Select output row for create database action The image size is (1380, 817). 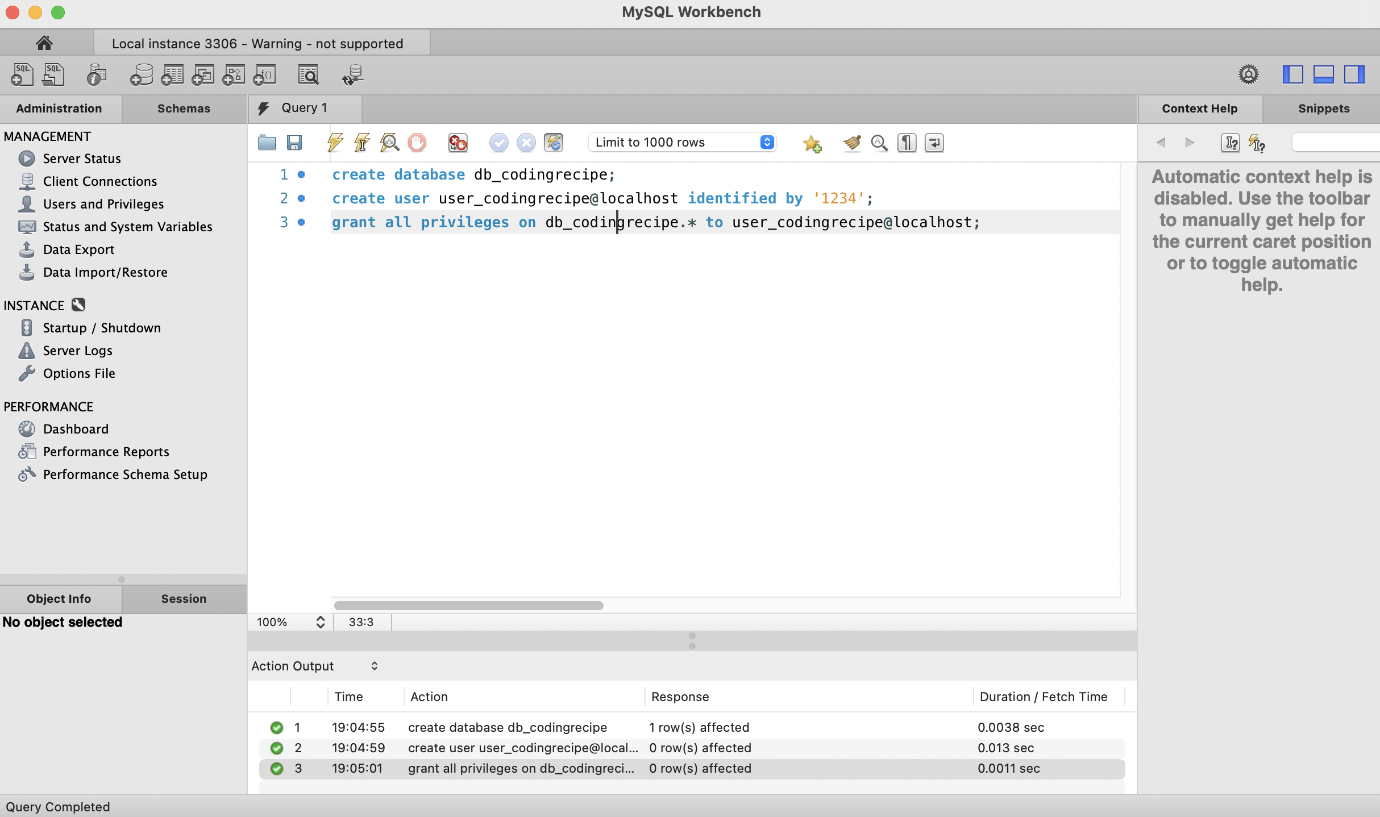(692, 727)
